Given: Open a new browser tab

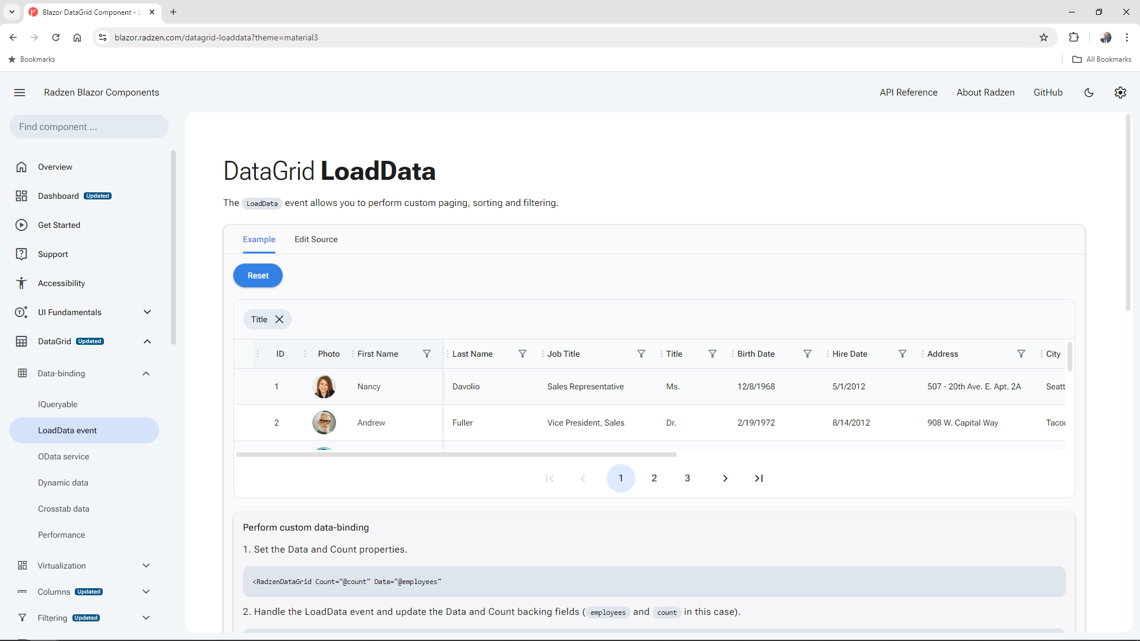Looking at the screenshot, I should click(173, 12).
